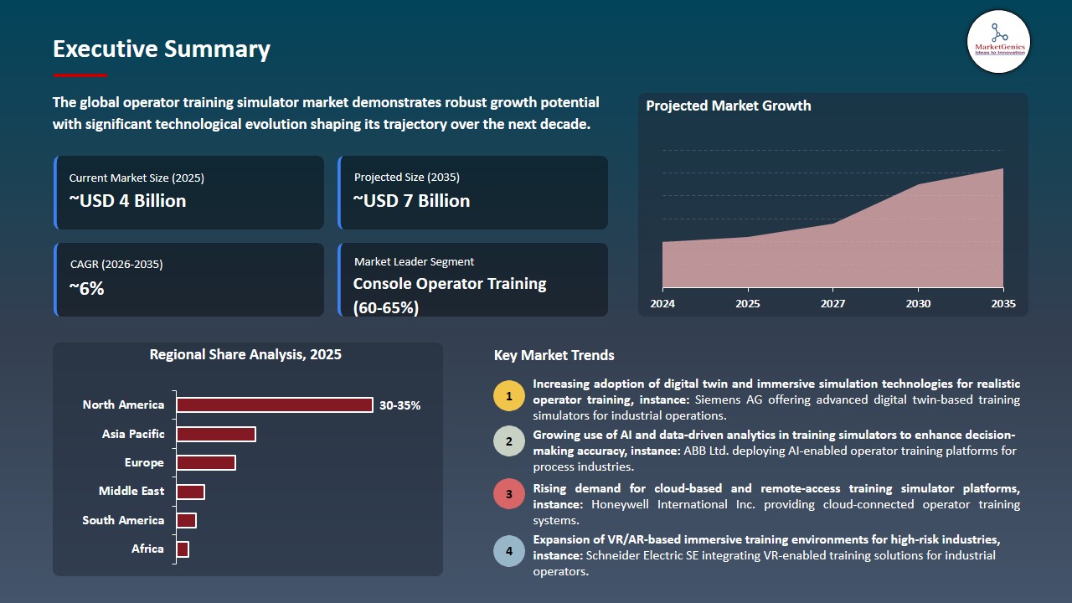
Task: Click the Schneider Electric VR/AR trend text
Action: 768,556
